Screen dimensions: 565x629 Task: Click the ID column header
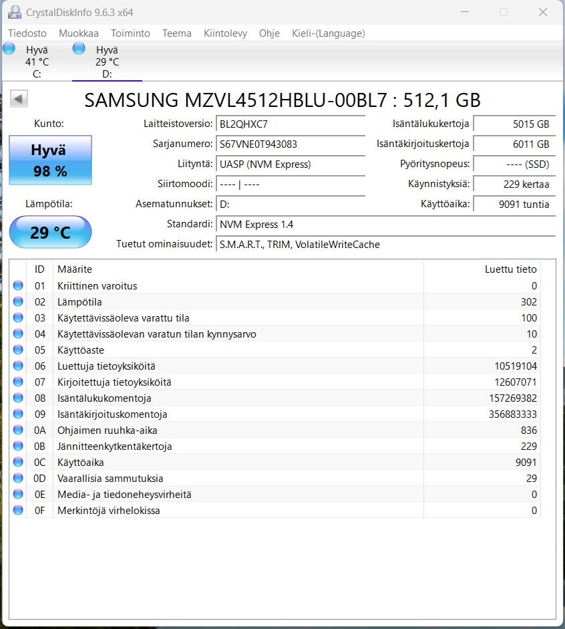tap(39, 269)
